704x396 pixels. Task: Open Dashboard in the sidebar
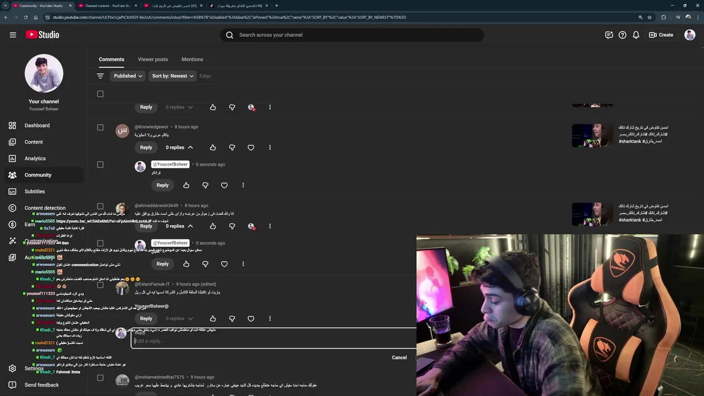37,125
